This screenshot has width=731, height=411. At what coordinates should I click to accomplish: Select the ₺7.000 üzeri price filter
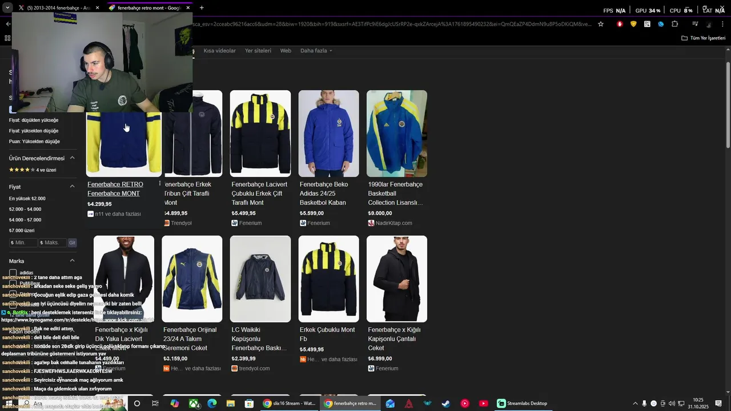coord(22,231)
